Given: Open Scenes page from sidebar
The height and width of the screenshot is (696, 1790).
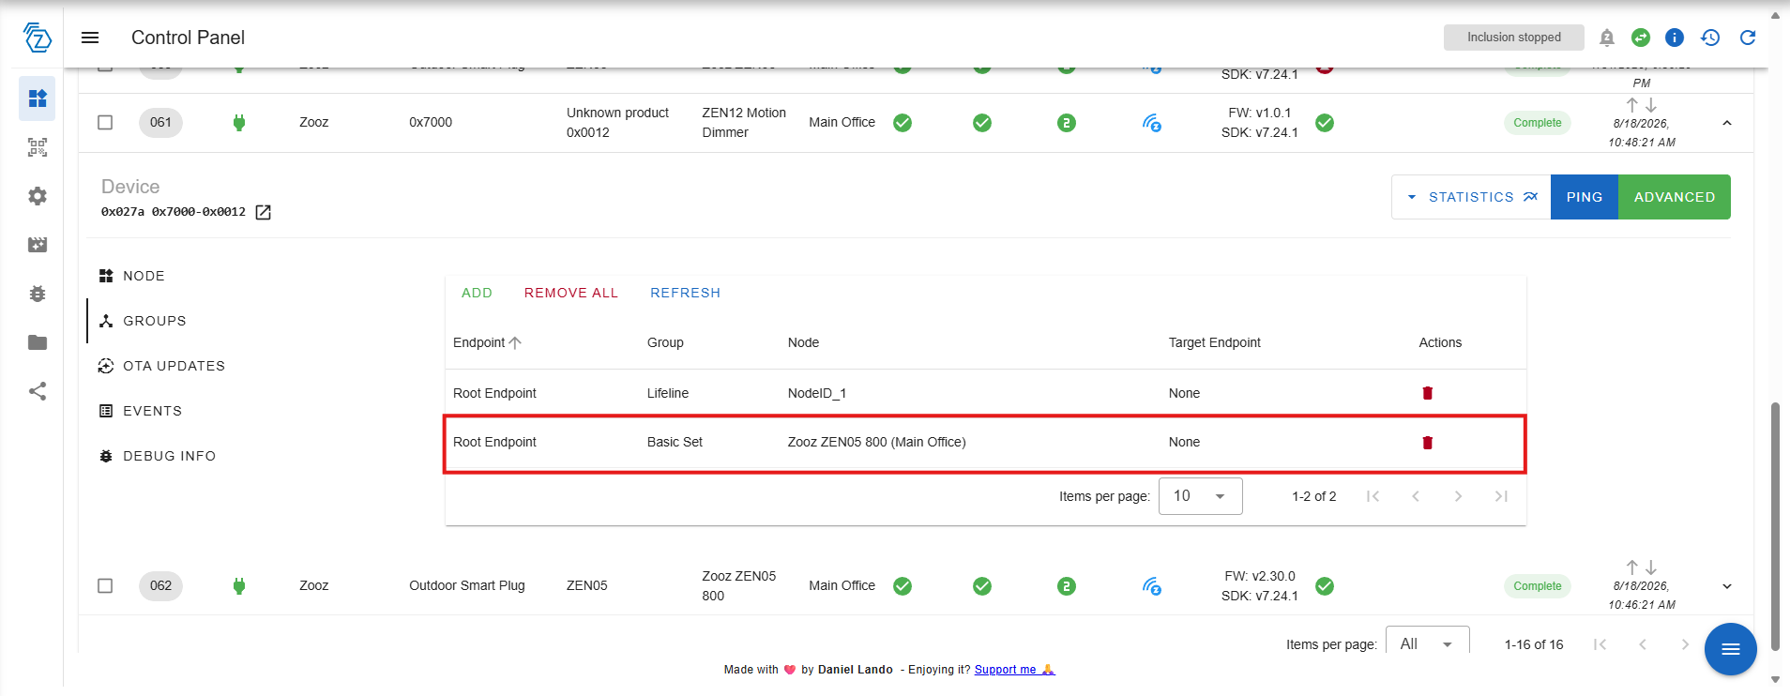Looking at the screenshot, I should click(x=38, y=245).
